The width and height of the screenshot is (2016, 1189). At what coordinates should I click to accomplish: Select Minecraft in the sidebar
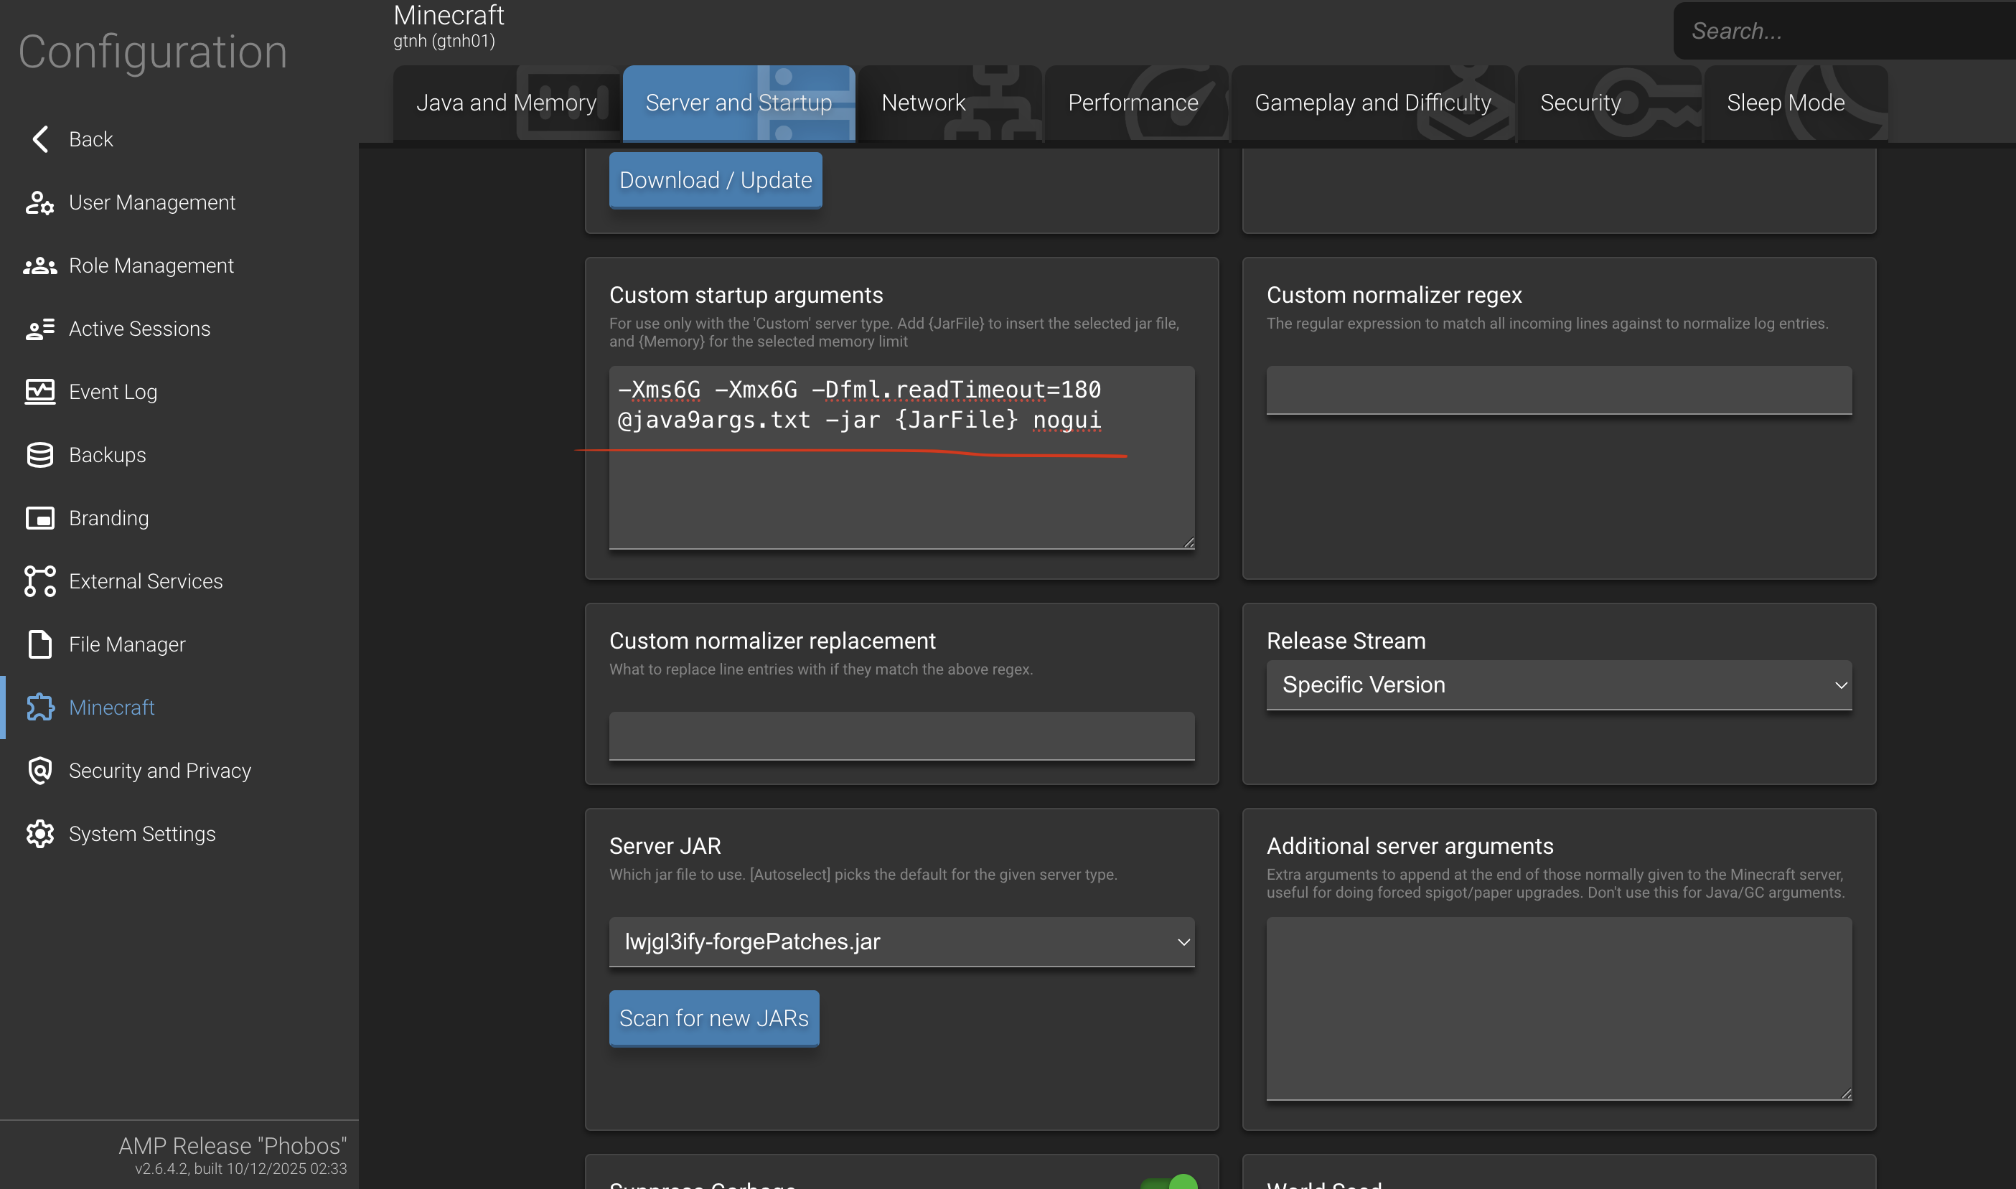pyautogui.click(x=111, y=708)
